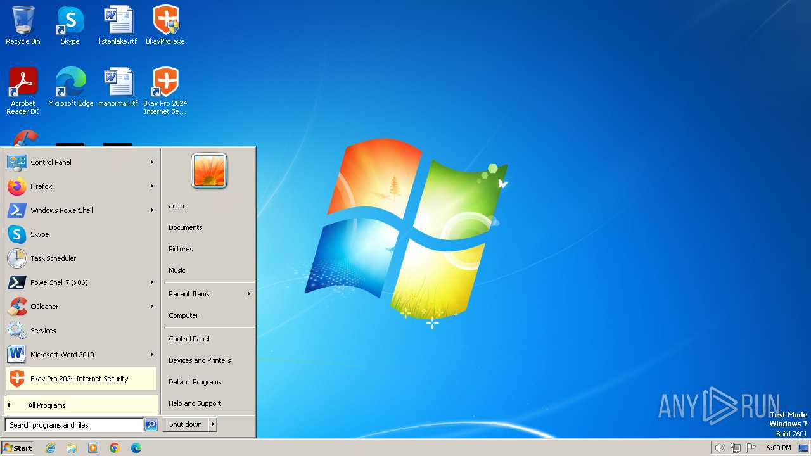This screenshot has height=456, width=811.
Task: Click the Control Panel icon in Start menu programs list
Action: pyautogui.click(x=16, y=162)
